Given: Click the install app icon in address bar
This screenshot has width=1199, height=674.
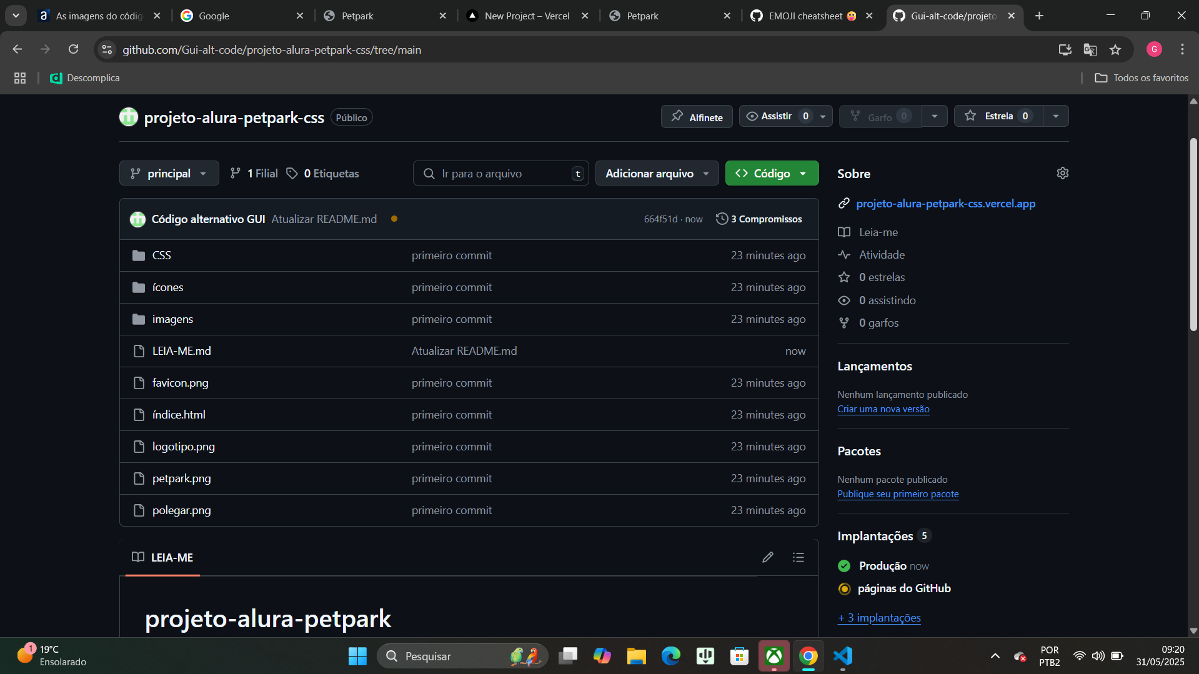Looking at the screenshot, I should pos(1065,49).
